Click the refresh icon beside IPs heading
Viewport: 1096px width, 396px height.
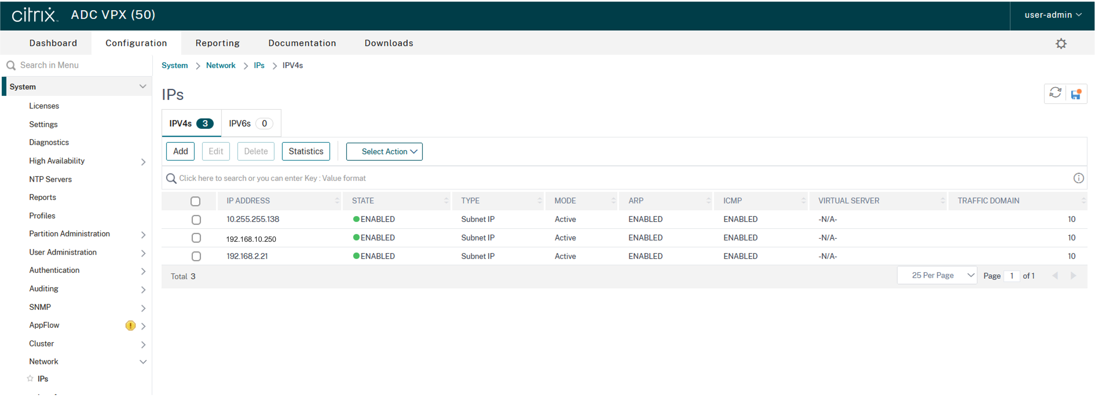(x=1055, y=93)
